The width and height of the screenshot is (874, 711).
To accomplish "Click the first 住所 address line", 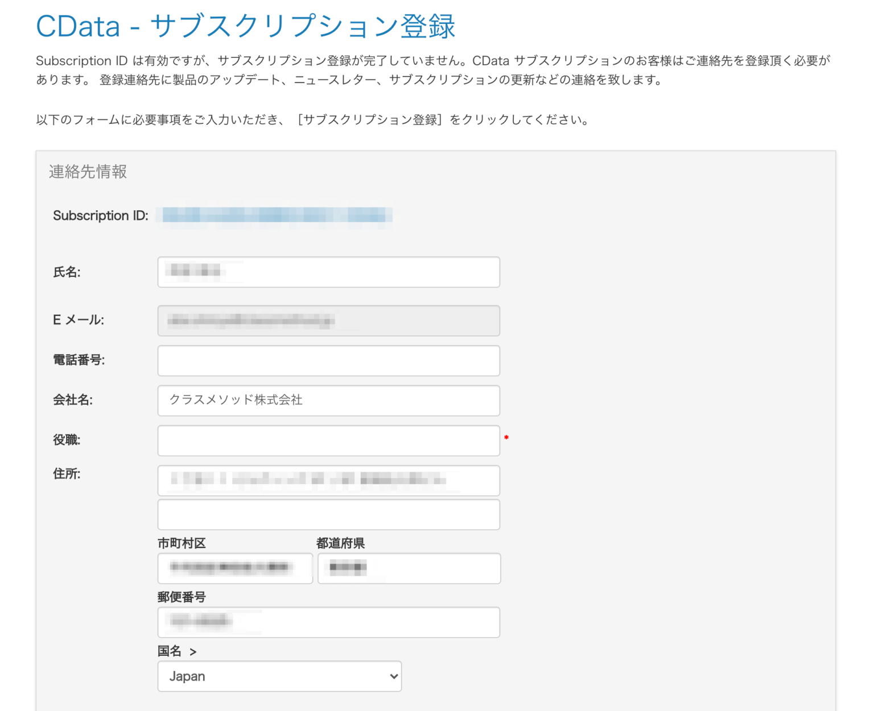I will pyautogui.click(x=328, y=480).
